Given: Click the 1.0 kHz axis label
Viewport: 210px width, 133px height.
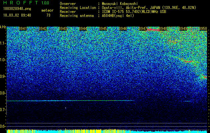Looking at the screenshot, I should 3,60.
